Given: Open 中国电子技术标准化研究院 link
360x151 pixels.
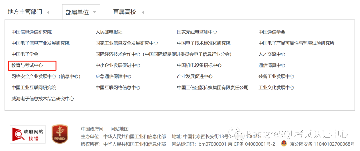Looking at the screenshot, I should point(204,43).
